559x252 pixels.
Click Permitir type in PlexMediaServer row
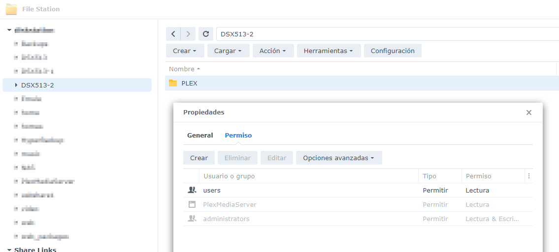pos(435,204)
